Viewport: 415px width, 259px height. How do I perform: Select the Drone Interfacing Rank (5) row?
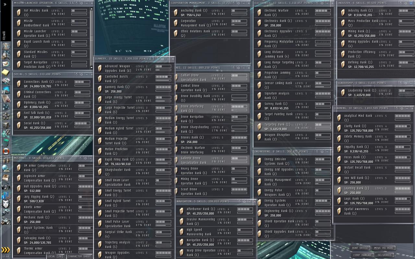(212, 108)
